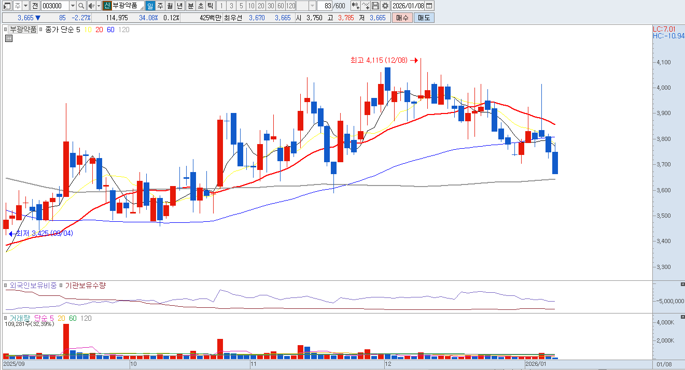Switch chart to 월 (monthly) period
The image size is (685, 370).
pos(170,6)
